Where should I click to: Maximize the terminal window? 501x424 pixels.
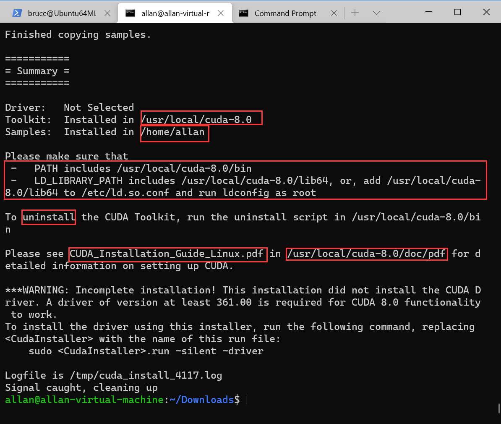click(x=457, y=12)
